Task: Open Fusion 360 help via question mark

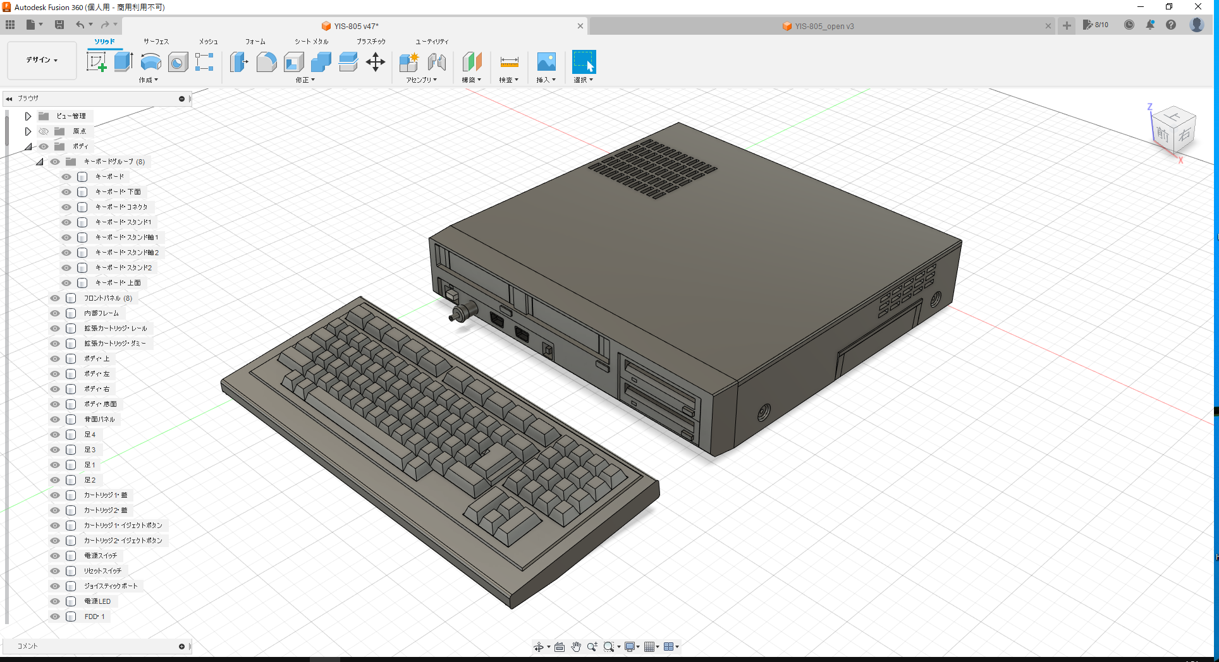Action: click(x=1172, y=25)
